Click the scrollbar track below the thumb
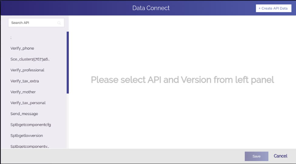This screenshot has height=164, width=296. tap(68, 121)
